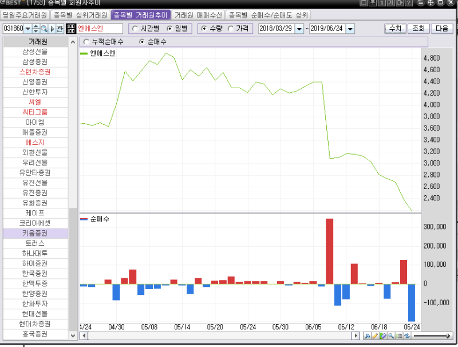Viewport: 458px width, 347px height.
Task: Select the pencil drawing tool below chart
Action: point(375,336)
